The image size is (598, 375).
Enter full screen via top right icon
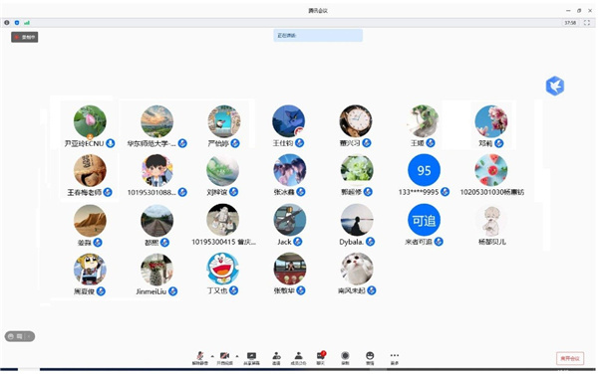tap(587, 23)
